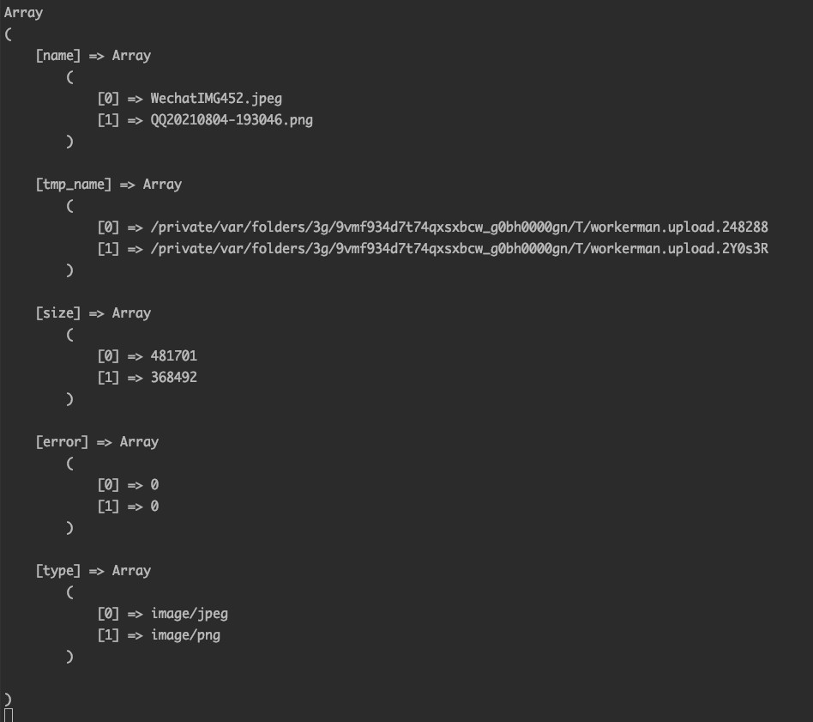Viewport: 813px width, 722px height.
Task: Click the QQ20210804-193046.png filename text
Action: pyautogui.click(x=232, y=120)
